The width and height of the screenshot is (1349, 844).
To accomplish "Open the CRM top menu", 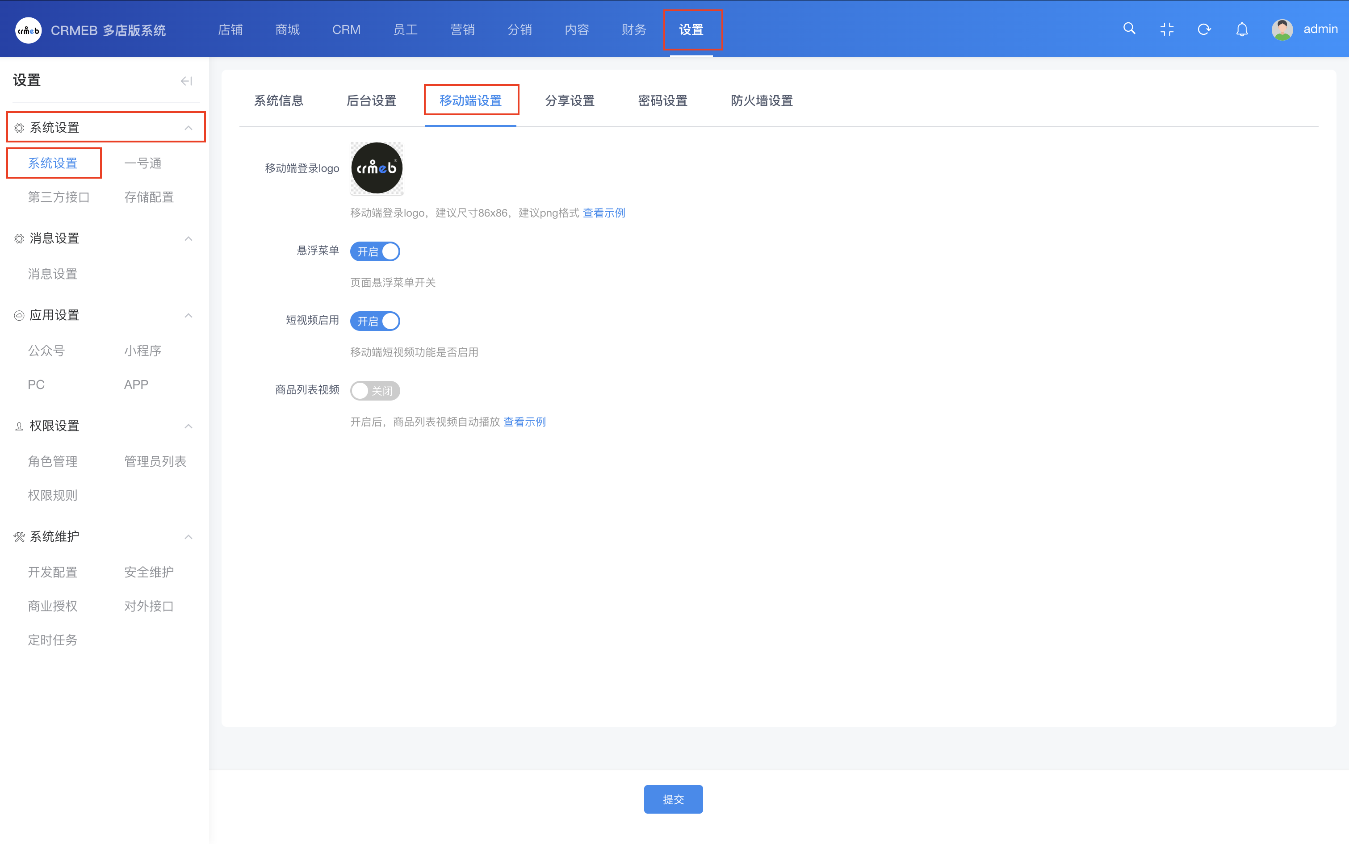I will 346,29.
